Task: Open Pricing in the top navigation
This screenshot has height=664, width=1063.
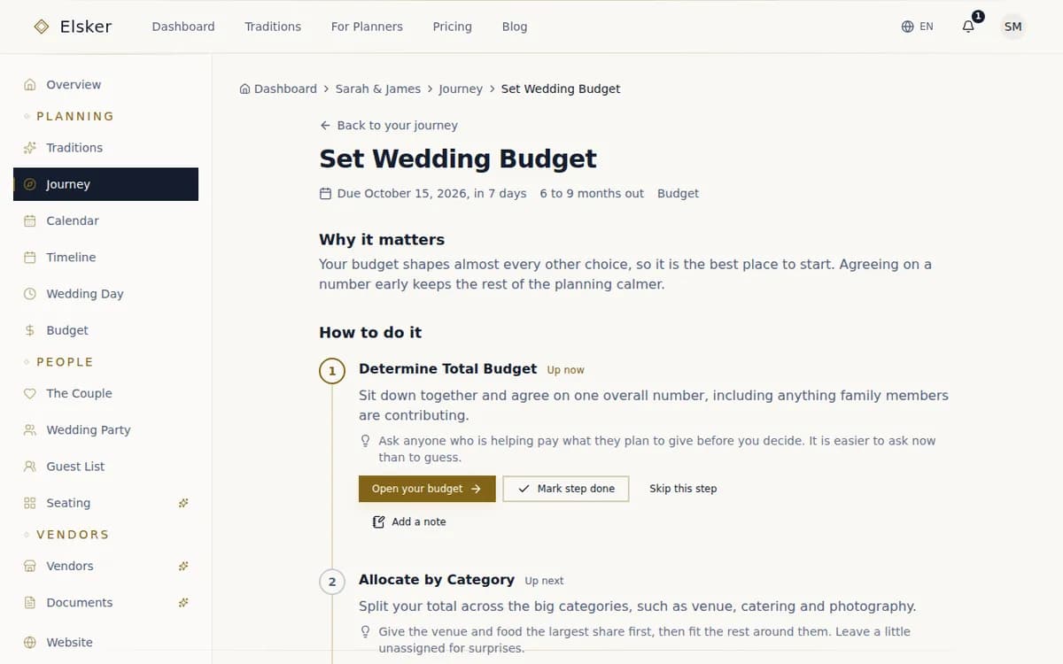Action: [x=452, y=27]
